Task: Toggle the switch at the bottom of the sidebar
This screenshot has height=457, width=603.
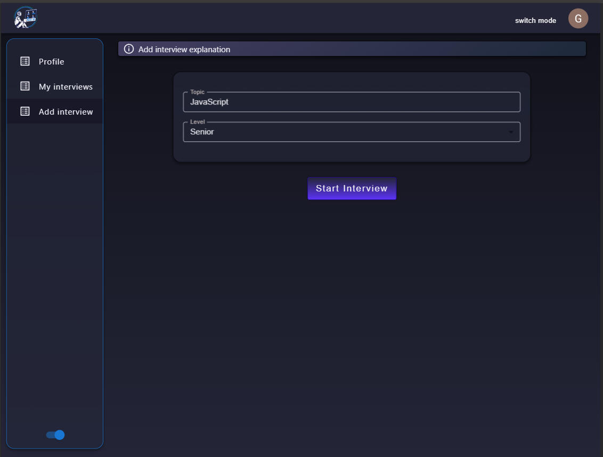Action: coord(54,435)
